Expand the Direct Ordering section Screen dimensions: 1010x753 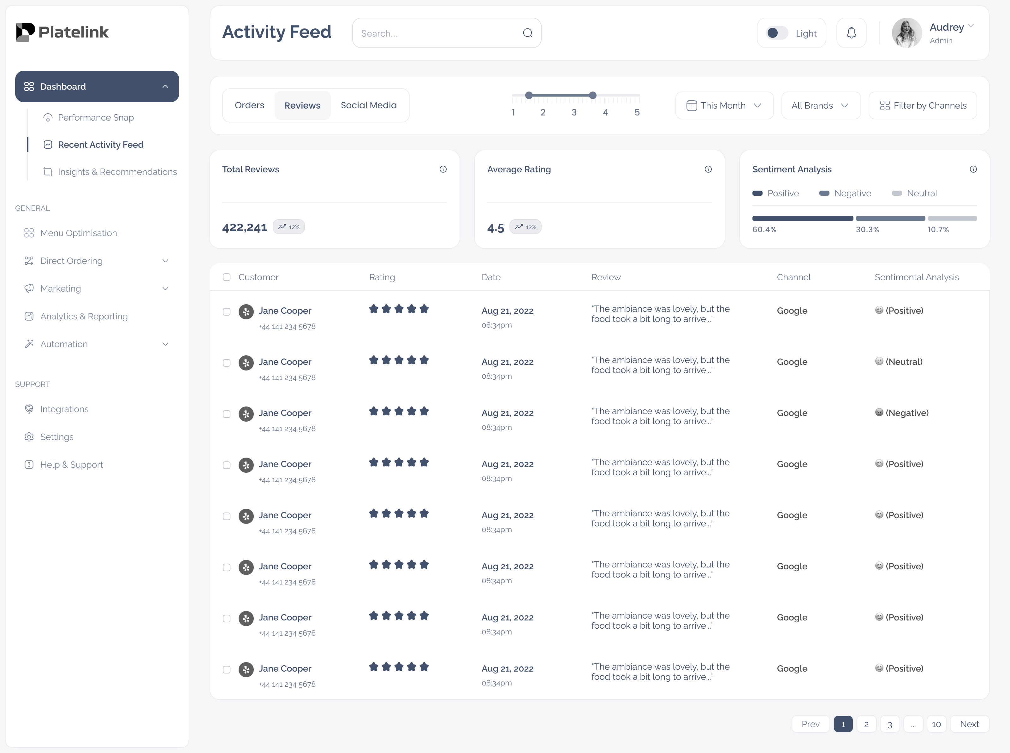pos(165,260)
